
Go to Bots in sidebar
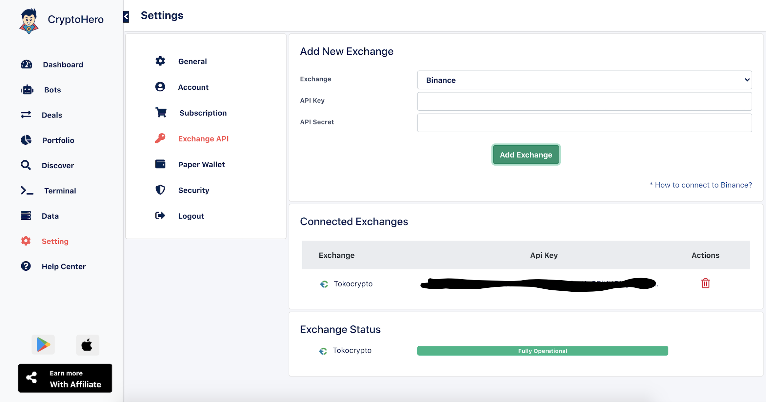click(x=52, y=90)
